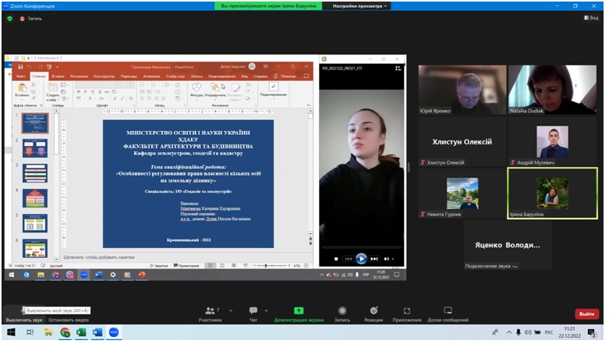Select Юрій Яремко video tile
The height and width of the screenshot is (344, 609).
pos(462,90)
